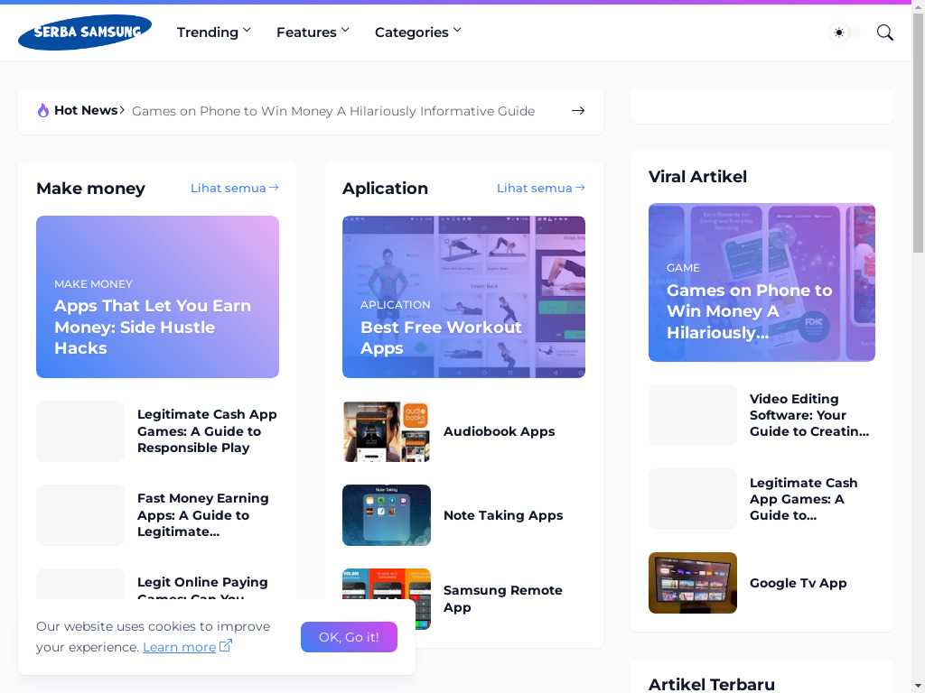Open the search magnifier icon
Screen dimensions: 925x693
(x=884, y=32)
